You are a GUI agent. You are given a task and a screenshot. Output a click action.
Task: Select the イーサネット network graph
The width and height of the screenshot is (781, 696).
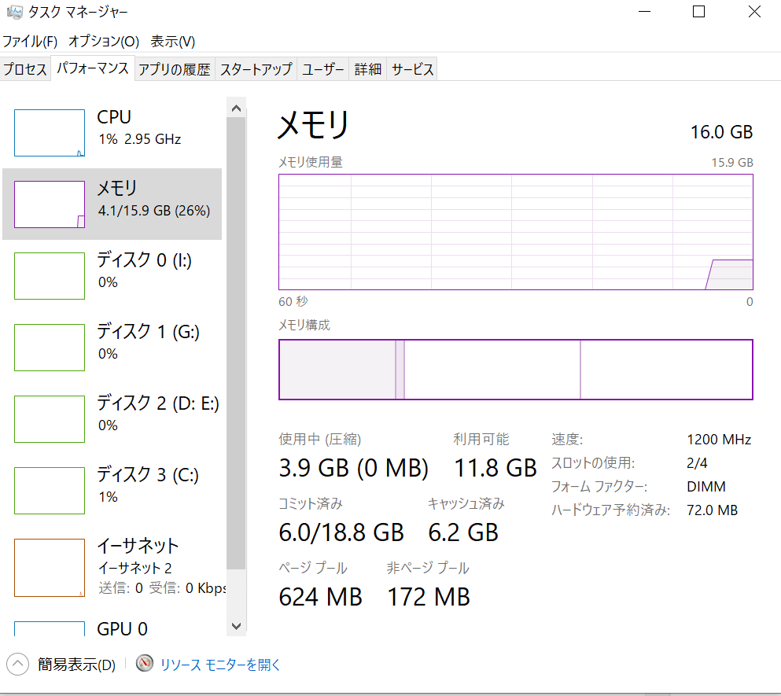pyautogui.click(x=50, y=568)
